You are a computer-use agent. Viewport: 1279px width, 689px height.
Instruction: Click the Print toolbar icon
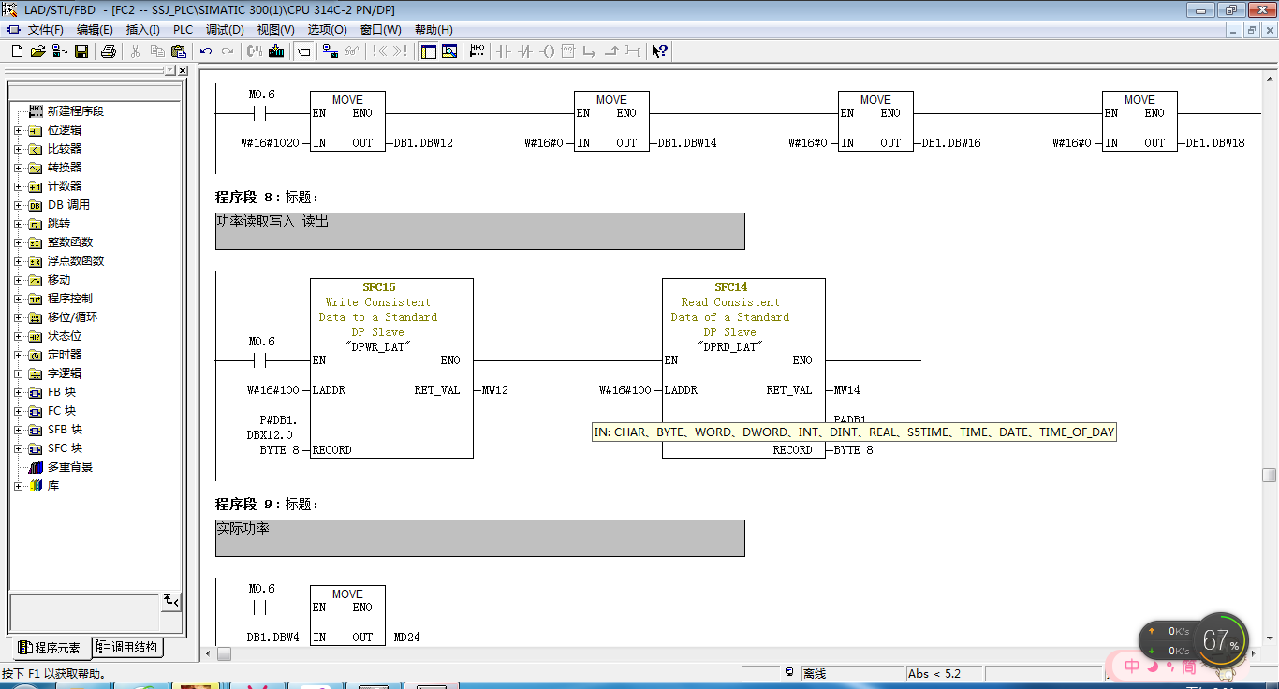pyautogui.click(x=108, y=51)
